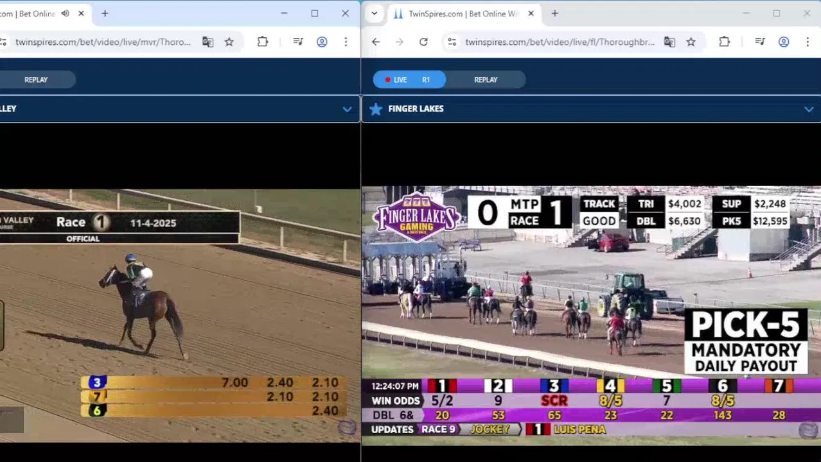
Task: Go back in right browser window
Action: click(x=376, y=42)
